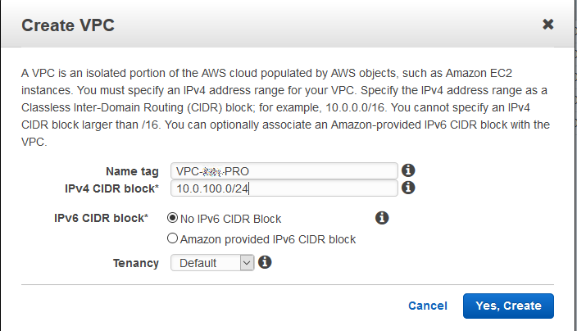
Task: Choose Amazon provided IPv6 CIDR block
Action: tap(172, 239)
